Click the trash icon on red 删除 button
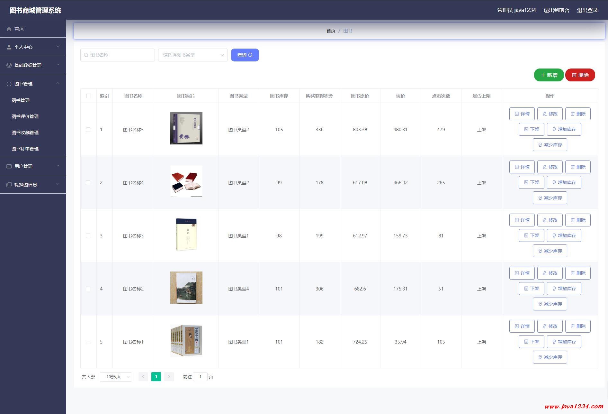Screen dimensions: 608x414 (x=574, y=75)
